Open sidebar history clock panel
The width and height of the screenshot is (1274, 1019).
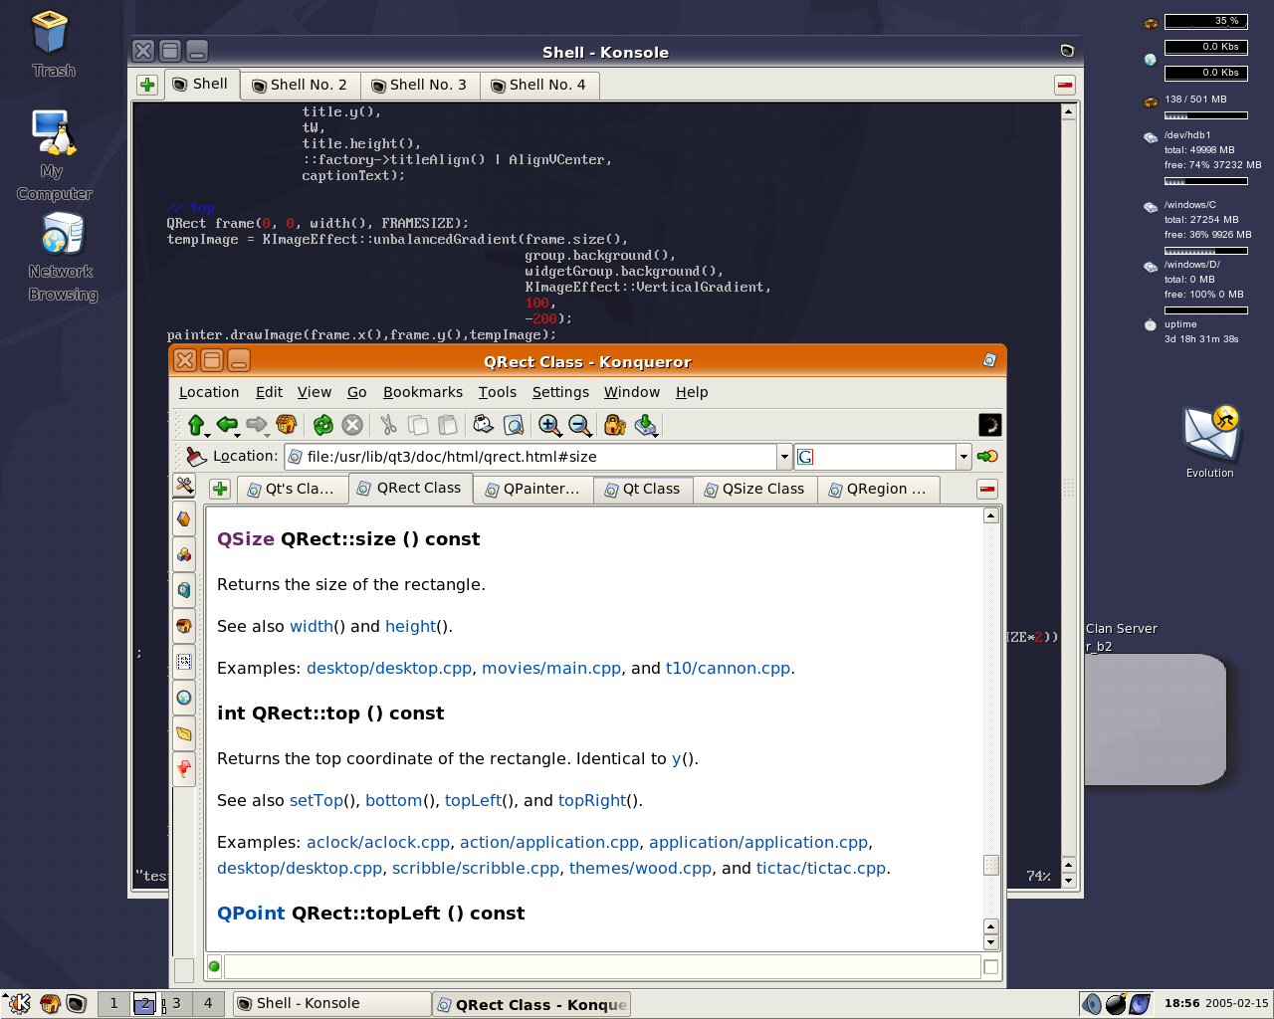pos(184,590)
